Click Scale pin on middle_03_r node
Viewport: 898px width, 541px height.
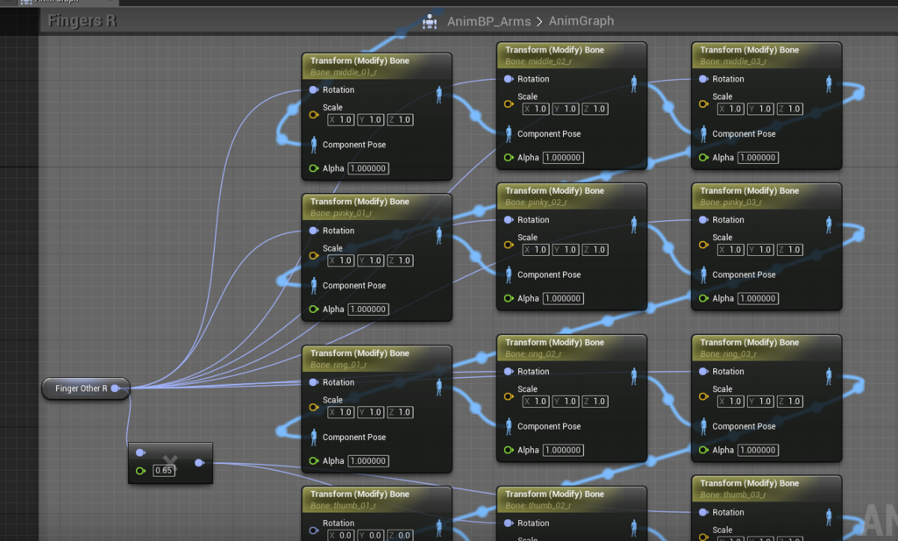703,103
